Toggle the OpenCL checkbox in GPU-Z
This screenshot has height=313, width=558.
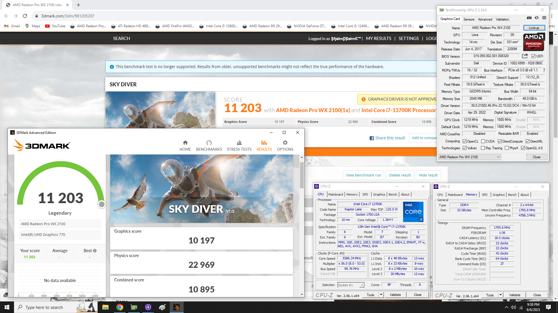click(464, 141)
